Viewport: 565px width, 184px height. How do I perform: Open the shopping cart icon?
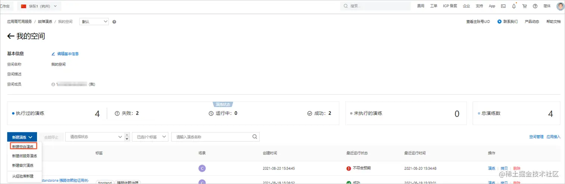point(525,6)
